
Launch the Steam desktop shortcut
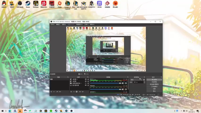coord(28,4)
